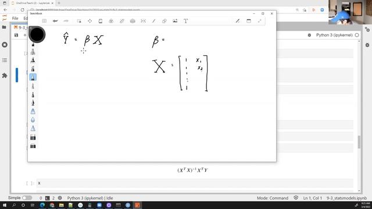Open File Explorer from the taskbar
This screenshot has width=372, height=209.
61,205
